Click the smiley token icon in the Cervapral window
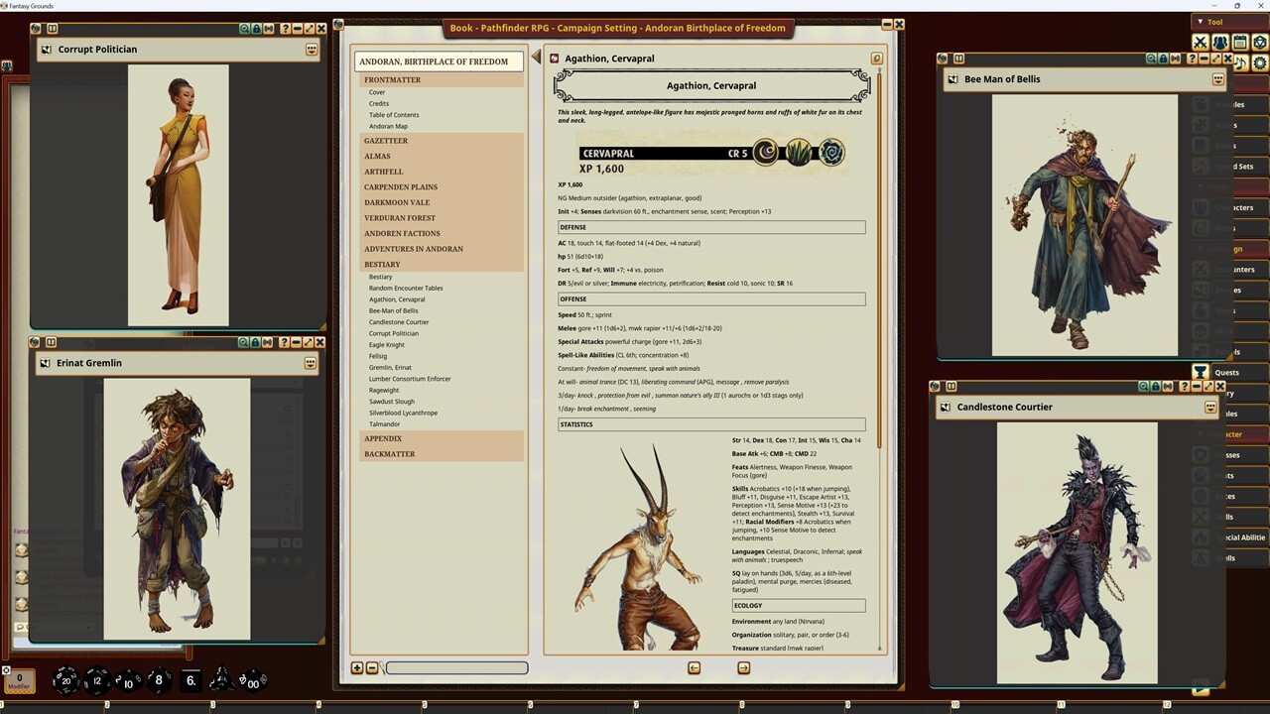 [x=554, y=58]
